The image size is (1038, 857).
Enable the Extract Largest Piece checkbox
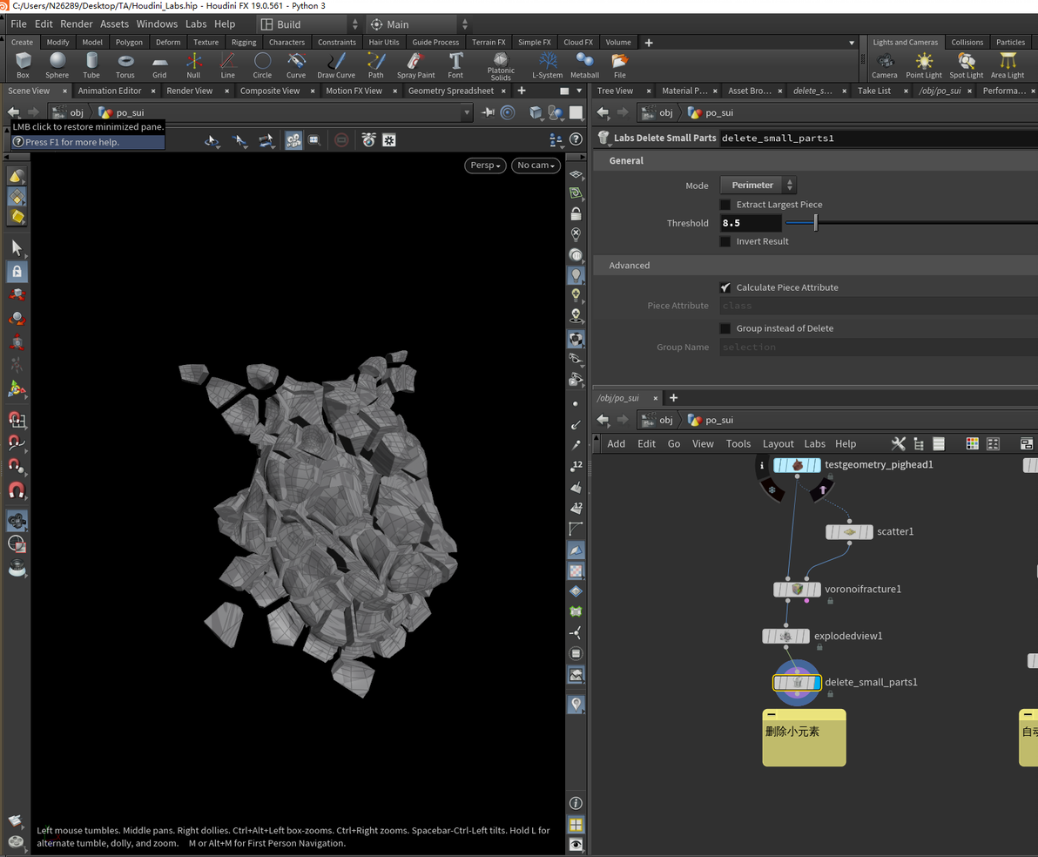tap(725, 205)
